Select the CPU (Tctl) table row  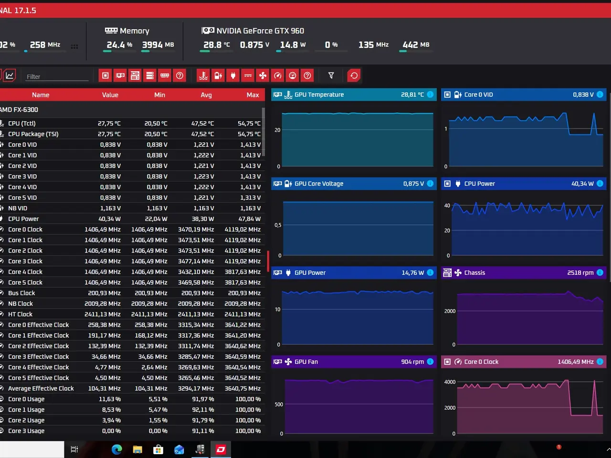[131, 124]
